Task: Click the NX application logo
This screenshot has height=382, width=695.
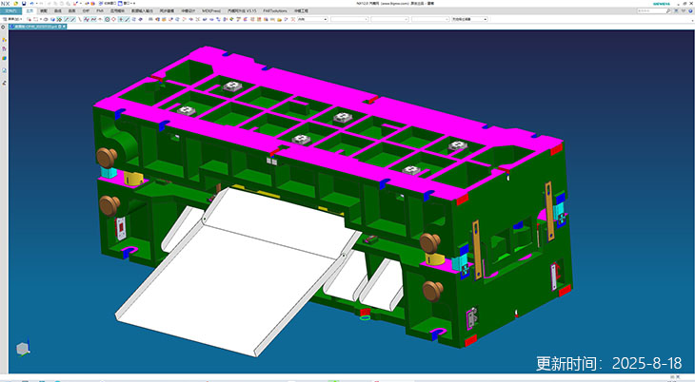Action: [6, 3]
